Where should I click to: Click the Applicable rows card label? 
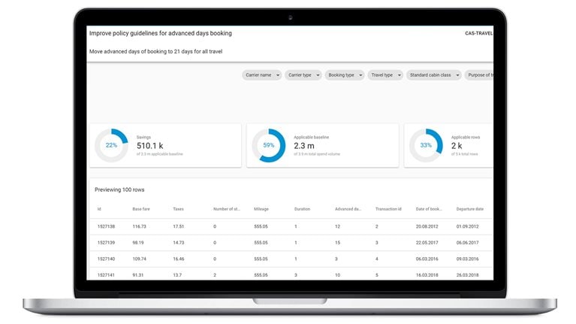coord(466,137)
